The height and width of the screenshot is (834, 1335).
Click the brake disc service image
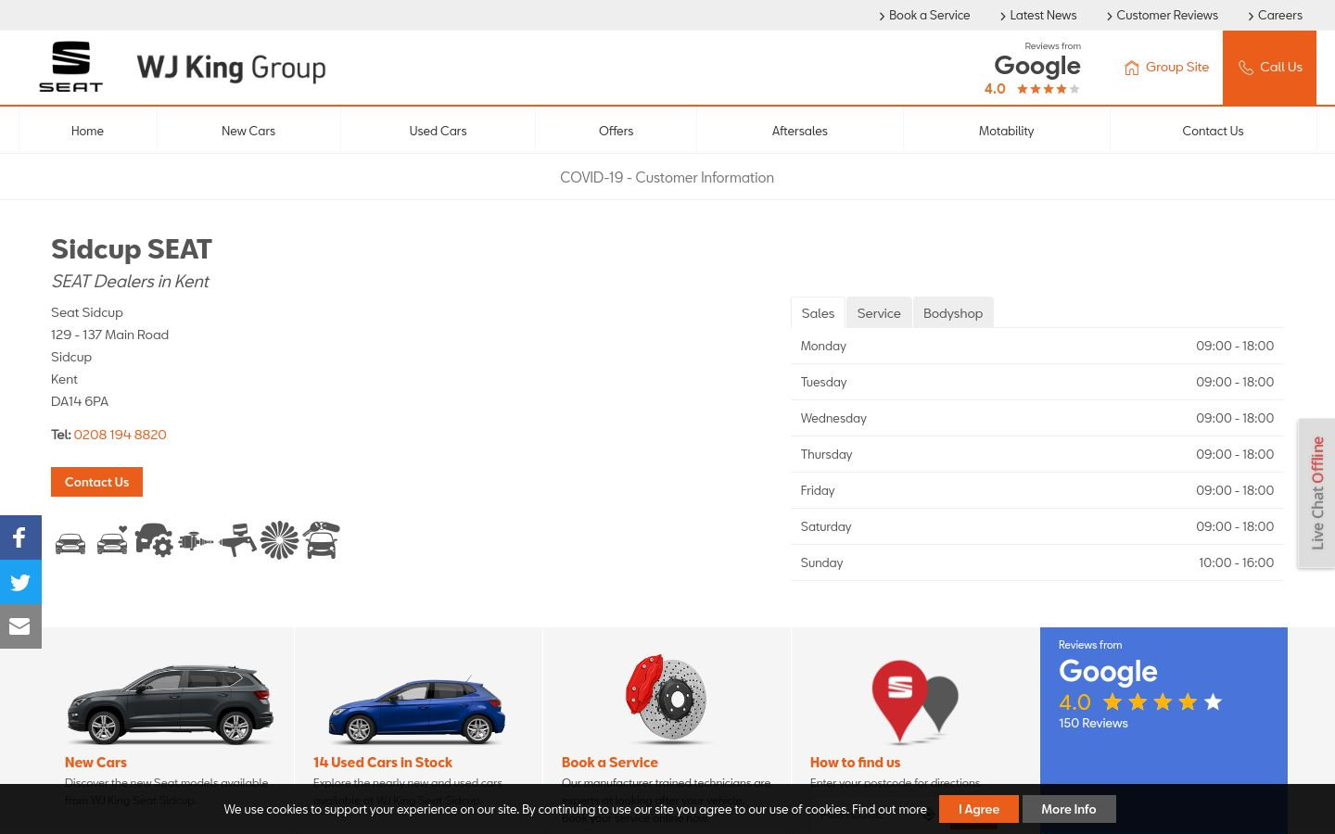667,700
